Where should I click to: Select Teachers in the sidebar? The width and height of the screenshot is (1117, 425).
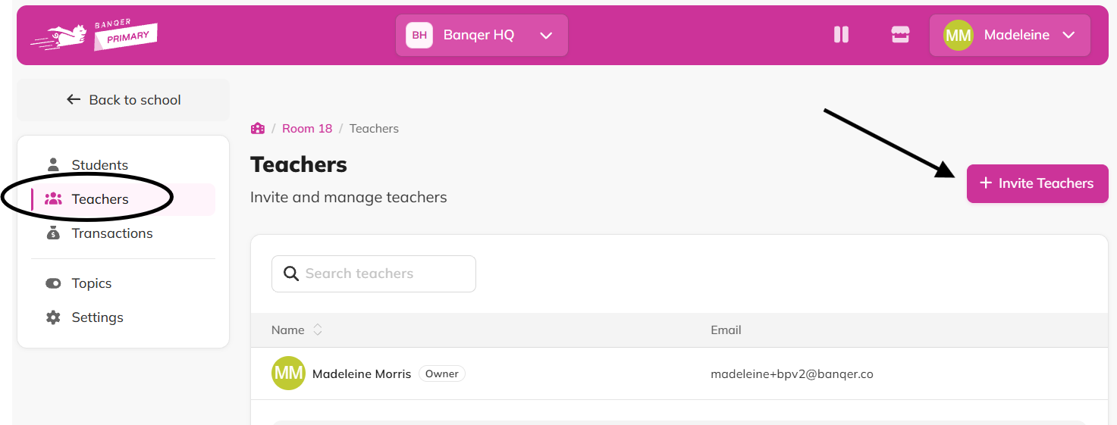coord(123,199)
